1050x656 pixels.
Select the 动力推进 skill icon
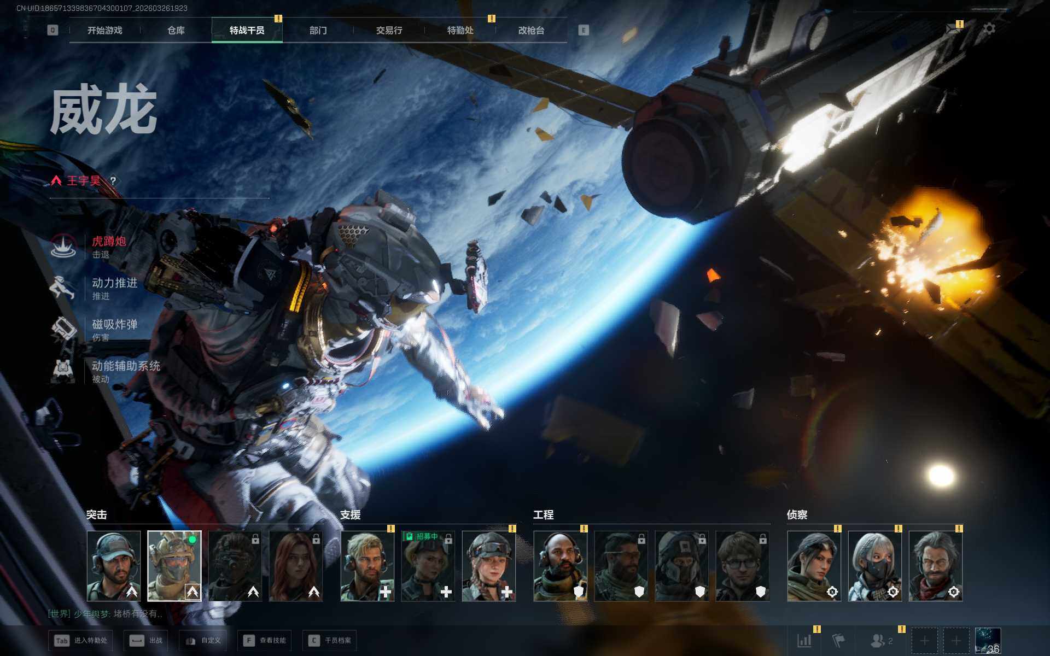(x=63, y=288)
